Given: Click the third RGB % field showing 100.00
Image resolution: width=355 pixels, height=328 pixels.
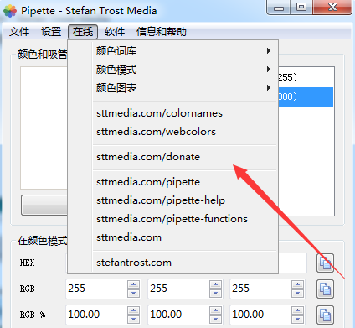Looking at the screenshot, I should (261, 315).
